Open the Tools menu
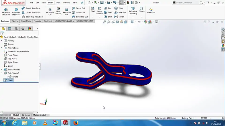This screenshot has width=225, height=126. 58,3
